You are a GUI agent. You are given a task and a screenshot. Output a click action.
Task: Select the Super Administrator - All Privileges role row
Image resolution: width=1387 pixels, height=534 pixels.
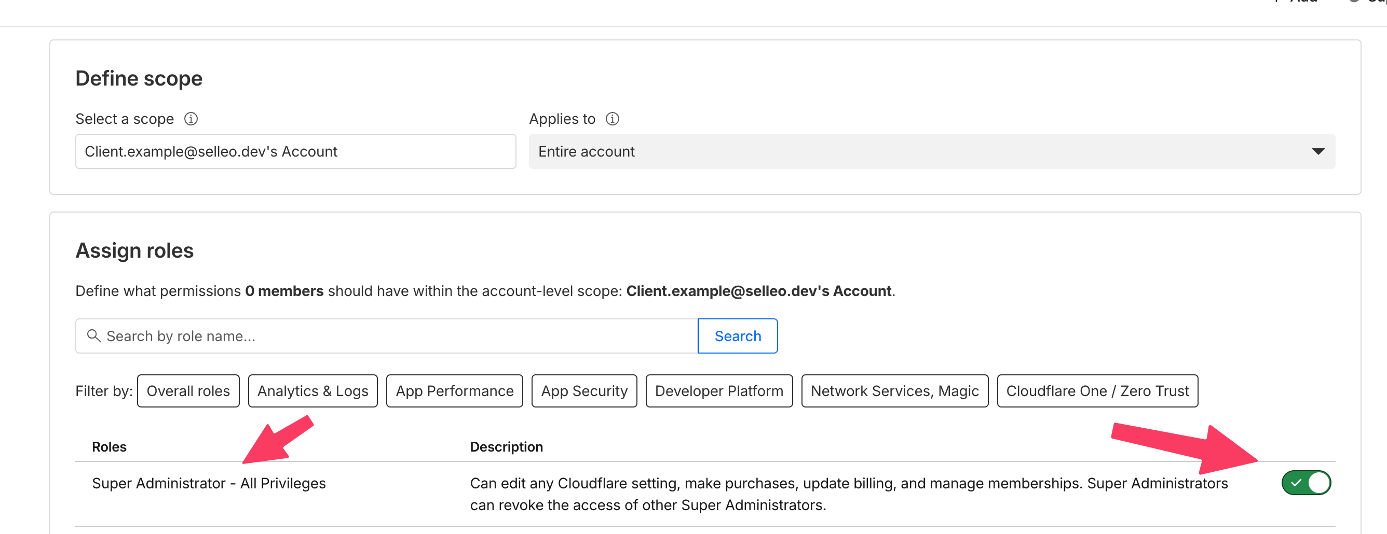(x=209, y=483)
